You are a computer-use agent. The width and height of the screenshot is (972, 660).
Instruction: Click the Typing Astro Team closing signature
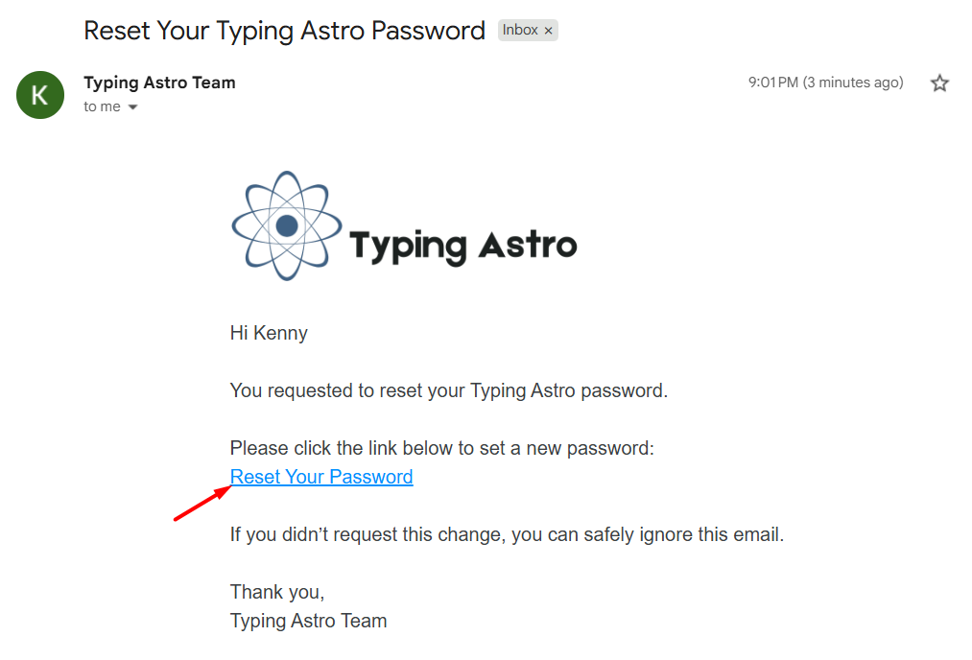[x=308, y=621]
